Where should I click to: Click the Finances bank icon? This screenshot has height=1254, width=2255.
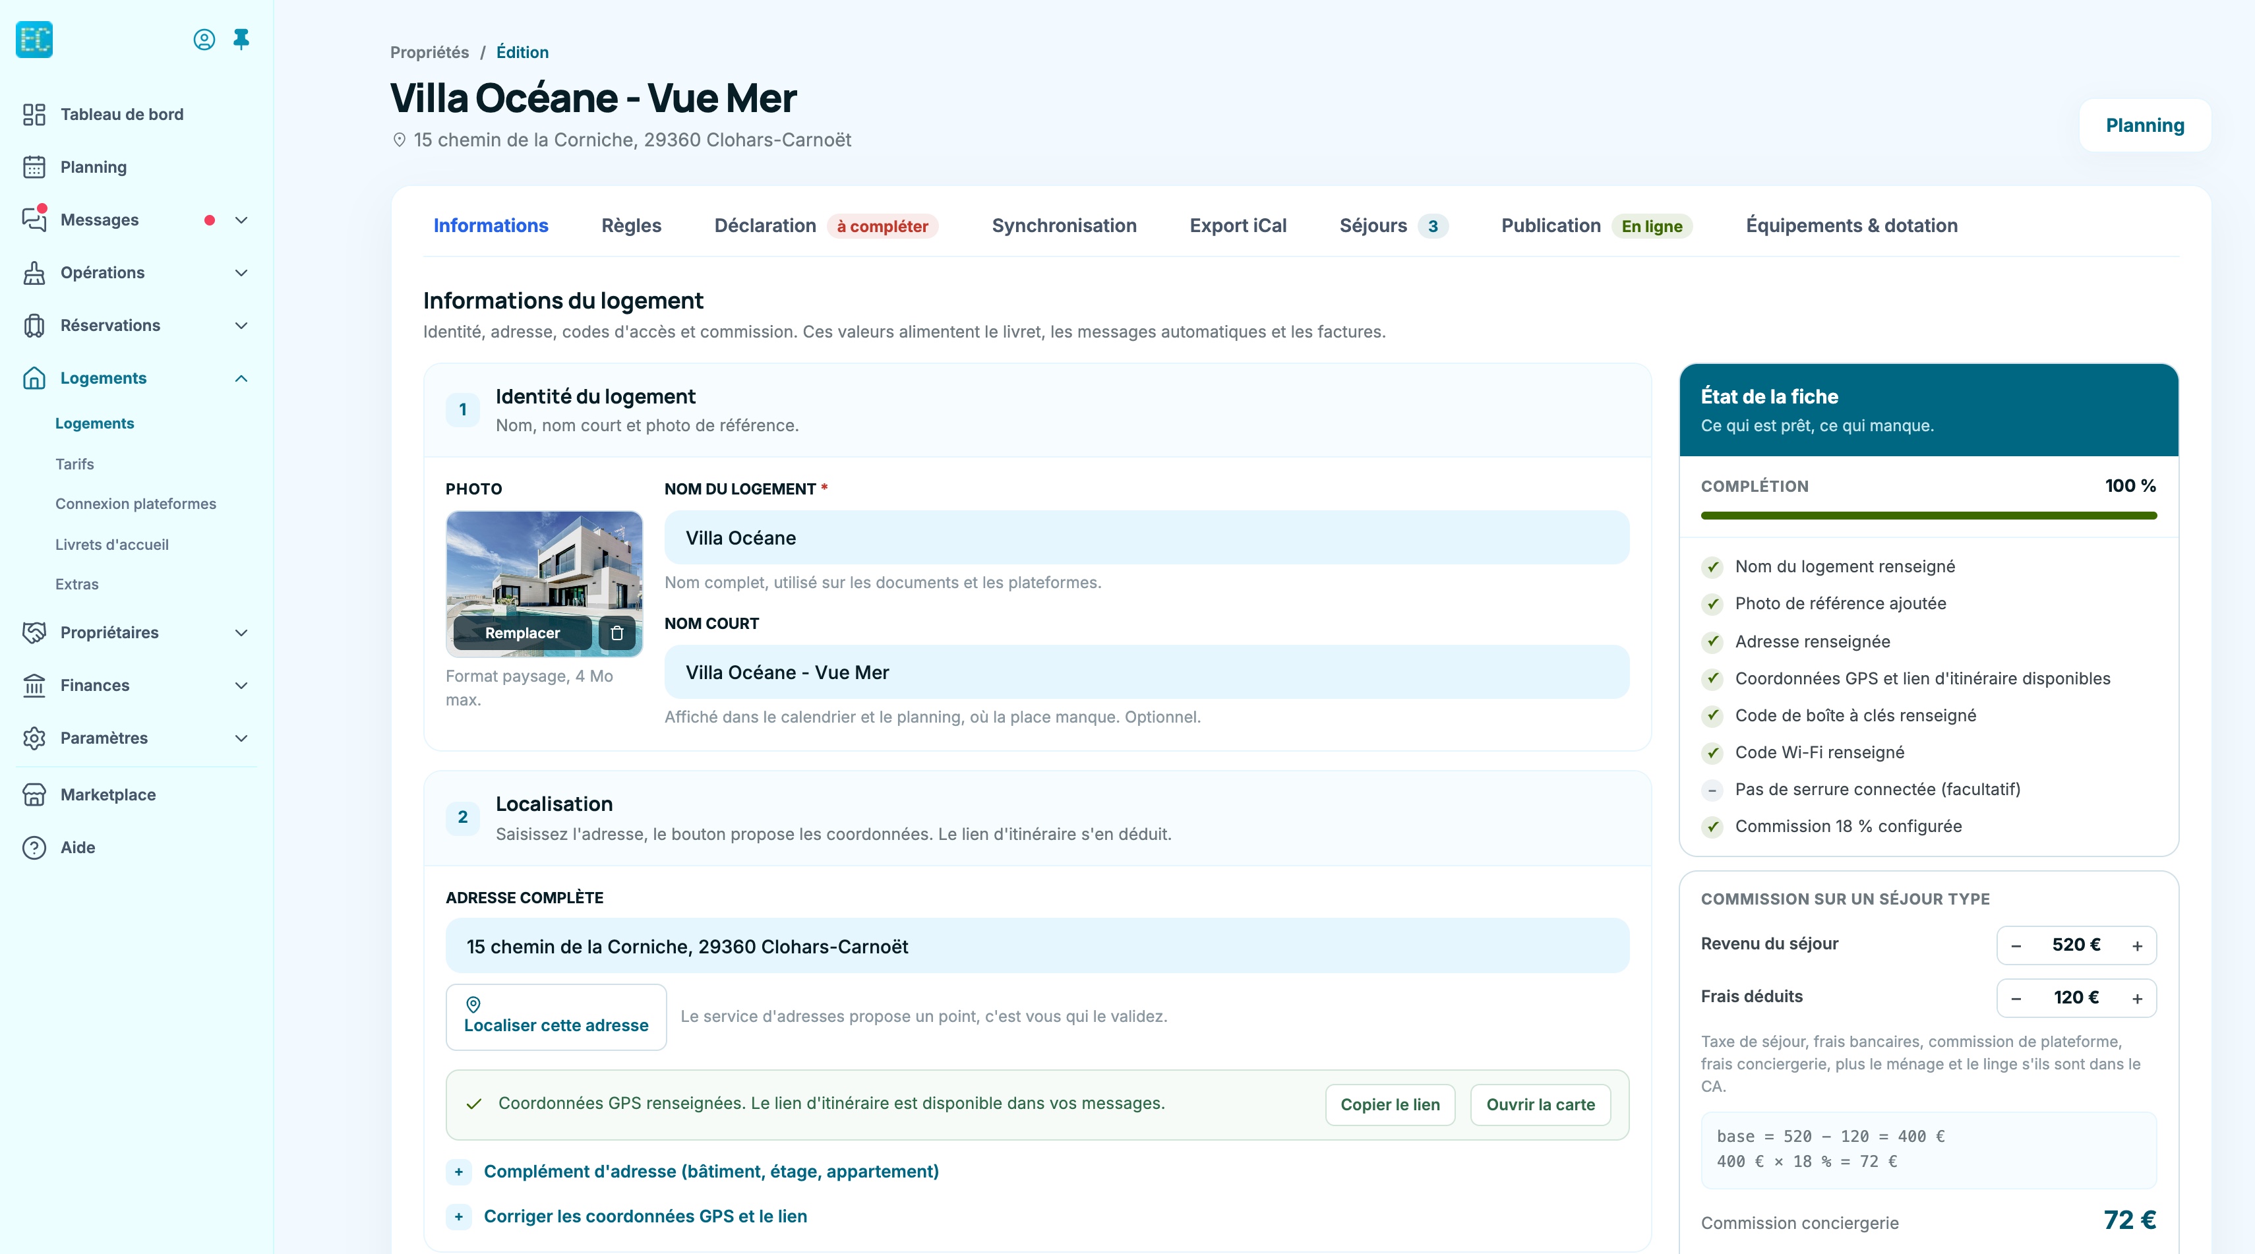click(x=34, y=685)
